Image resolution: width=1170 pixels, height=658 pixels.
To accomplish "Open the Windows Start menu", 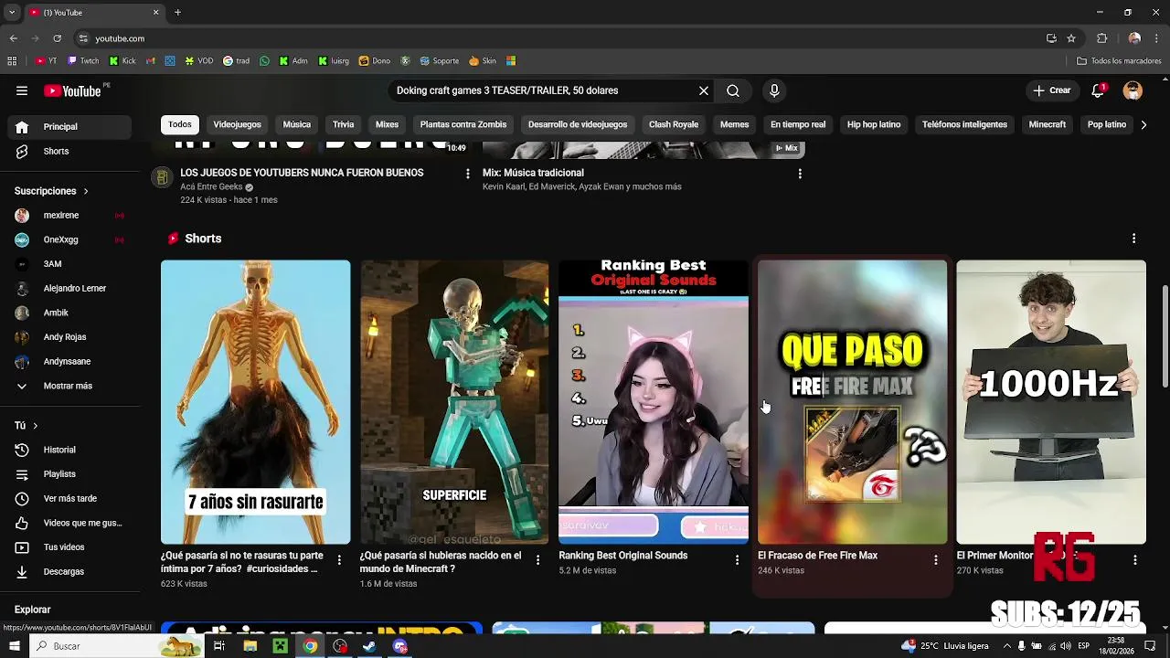I will 14,646.
